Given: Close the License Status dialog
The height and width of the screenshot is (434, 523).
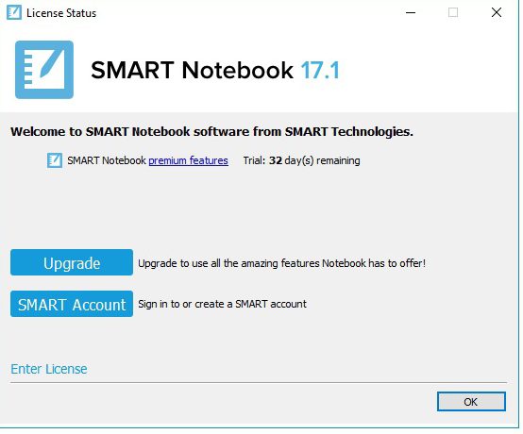Looking at the screenshot, I should (497, 12).
